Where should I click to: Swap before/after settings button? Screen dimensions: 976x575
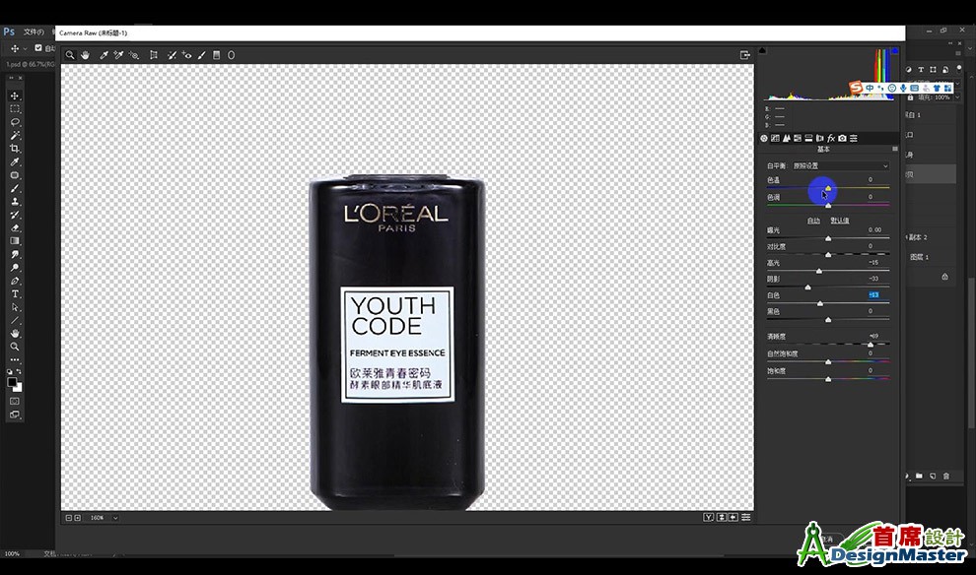coord(722,517)
